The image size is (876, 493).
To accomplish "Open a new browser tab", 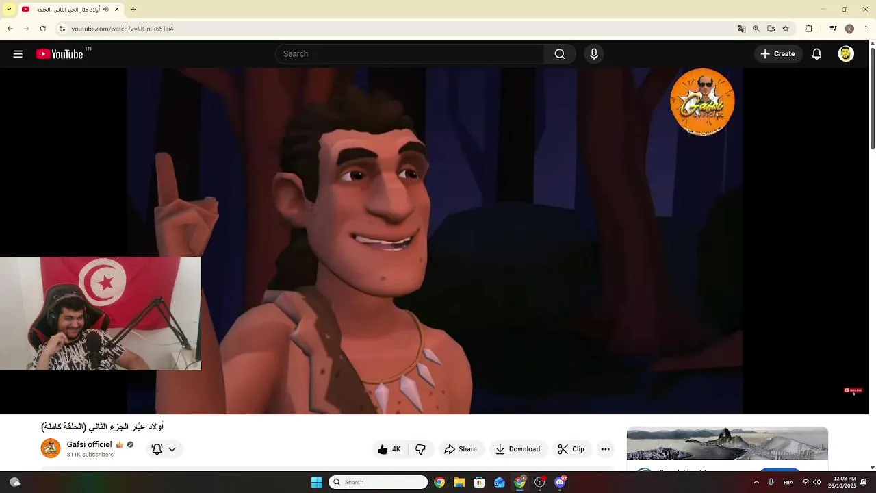I will tap(133, 10).
